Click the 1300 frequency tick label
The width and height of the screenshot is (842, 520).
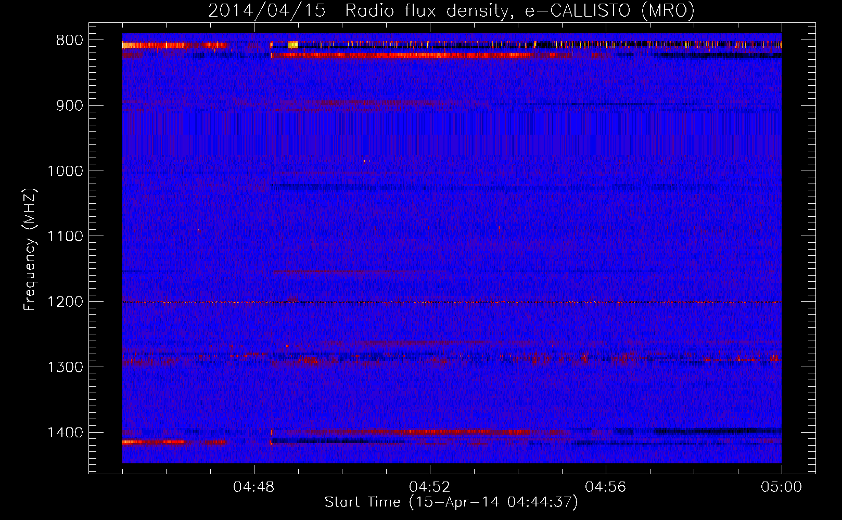[x=65, y=368]
